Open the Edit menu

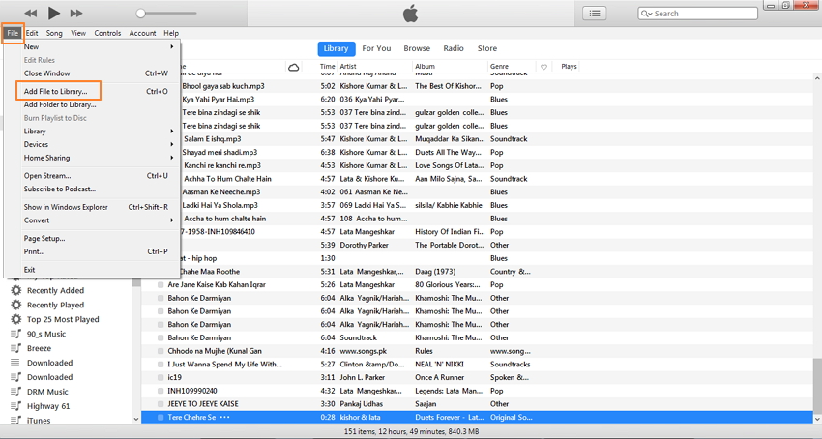click(32, 33)
